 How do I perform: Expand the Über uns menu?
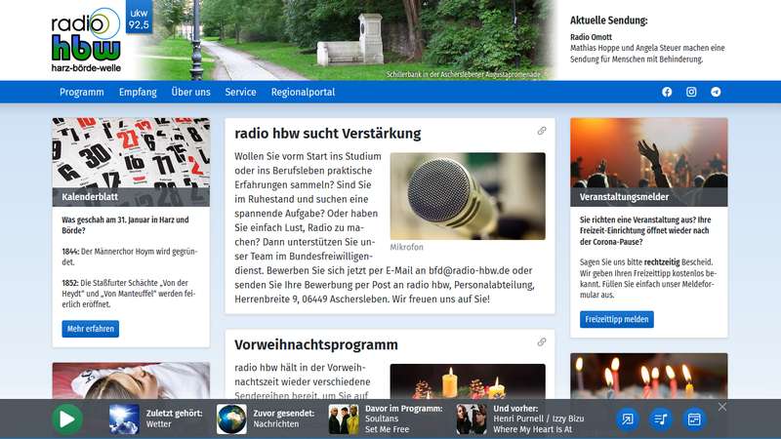[190, 93]
